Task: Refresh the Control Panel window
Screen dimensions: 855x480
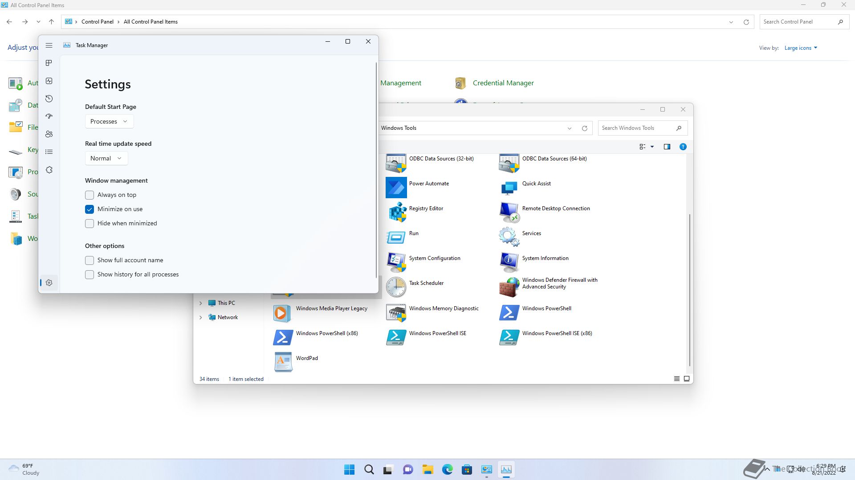Action: coord(746,22)
